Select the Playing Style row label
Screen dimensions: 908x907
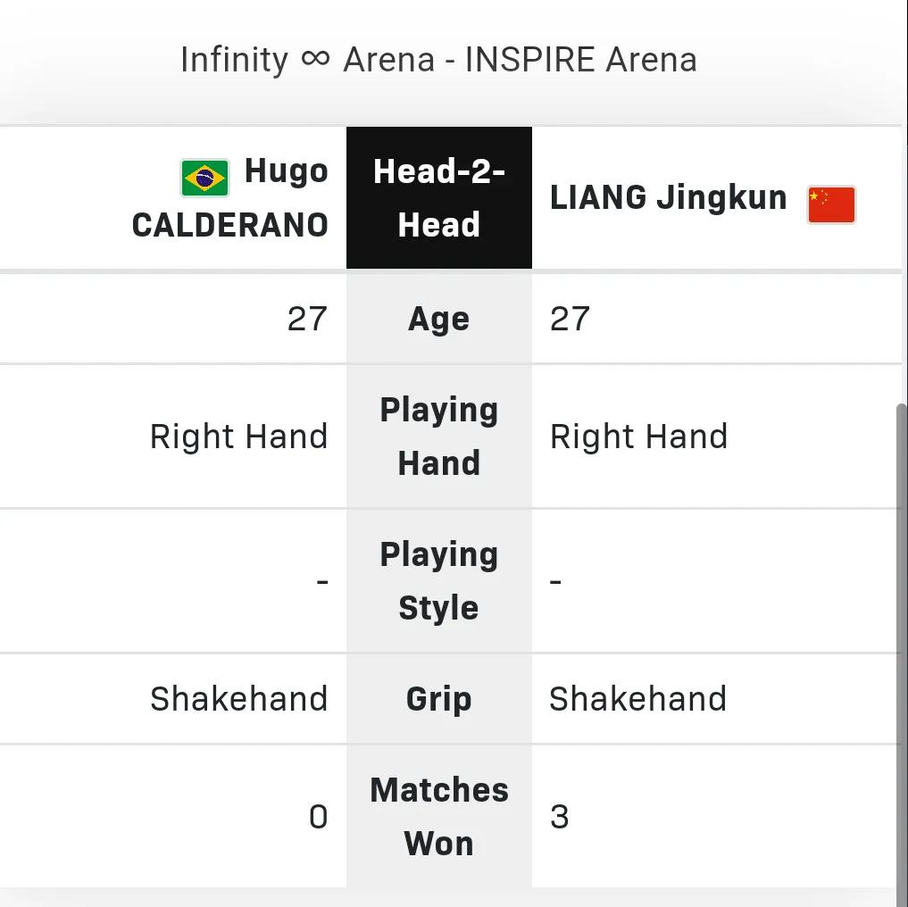point(439,581)
